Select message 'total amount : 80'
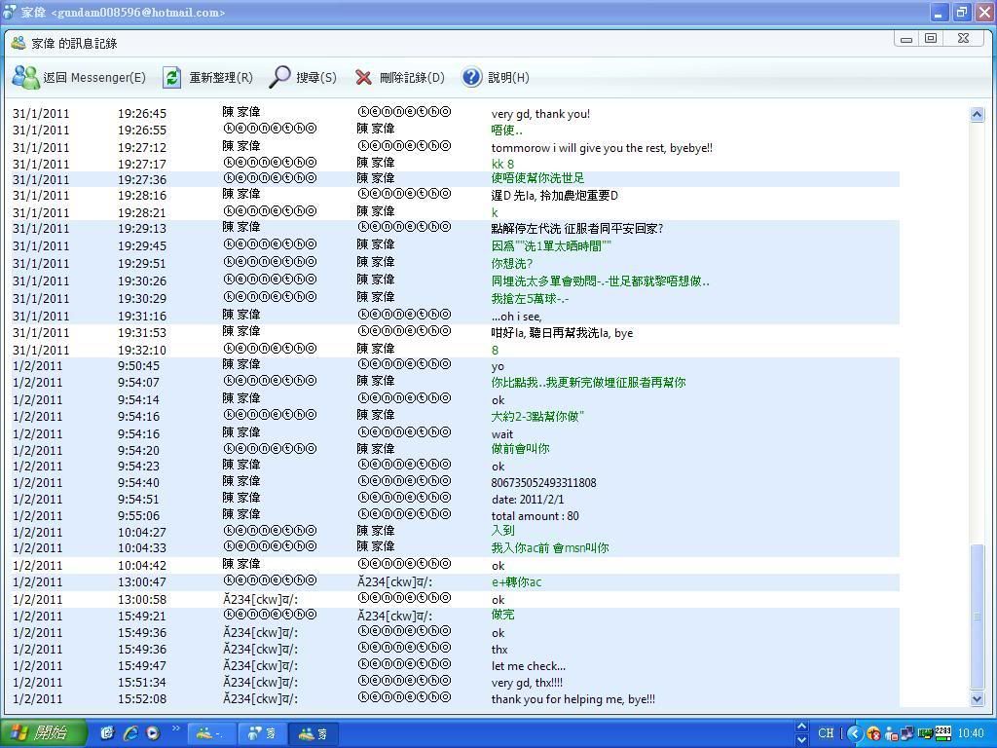This screenshot has height=748, width=997. 535,516
